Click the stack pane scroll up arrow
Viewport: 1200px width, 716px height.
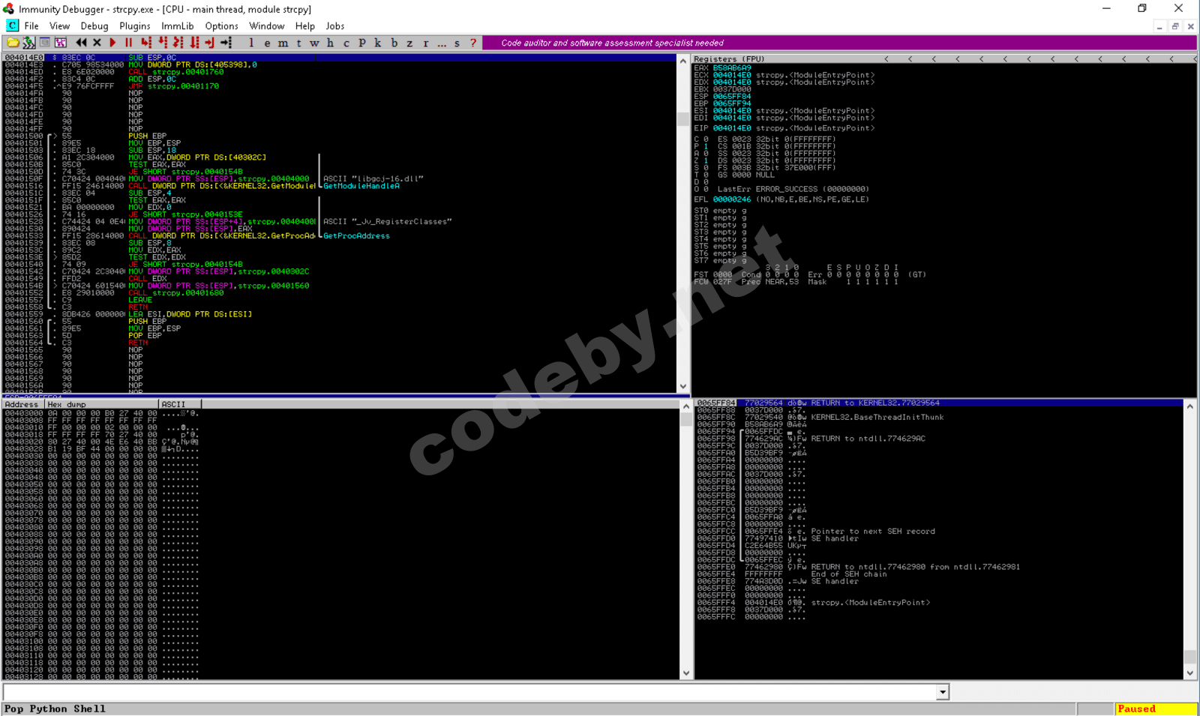1189,406
